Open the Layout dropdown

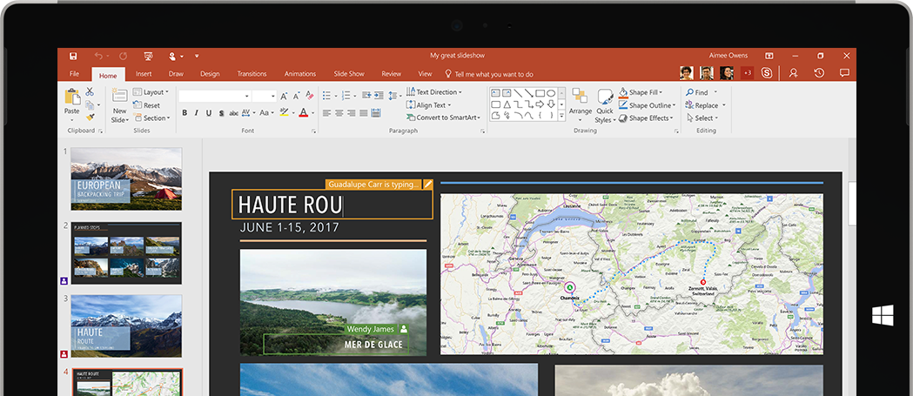point(151,92)
